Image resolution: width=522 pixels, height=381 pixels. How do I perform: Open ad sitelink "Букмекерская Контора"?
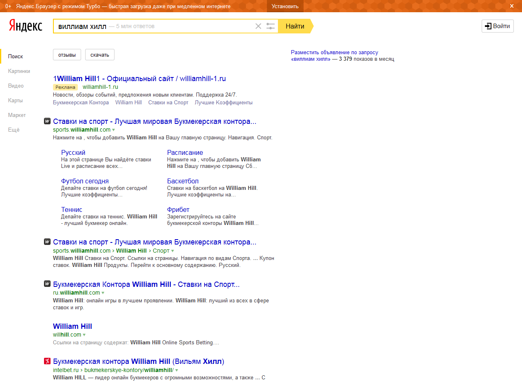pos(81,102)
